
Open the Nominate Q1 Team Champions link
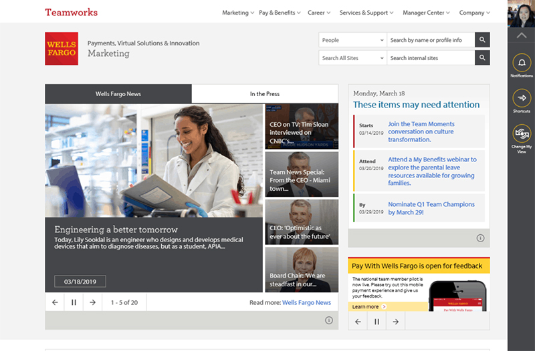tap(431, 208)
